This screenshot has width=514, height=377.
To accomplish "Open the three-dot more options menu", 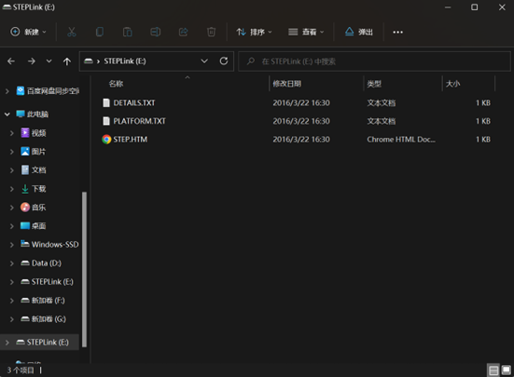I will 397,32.
